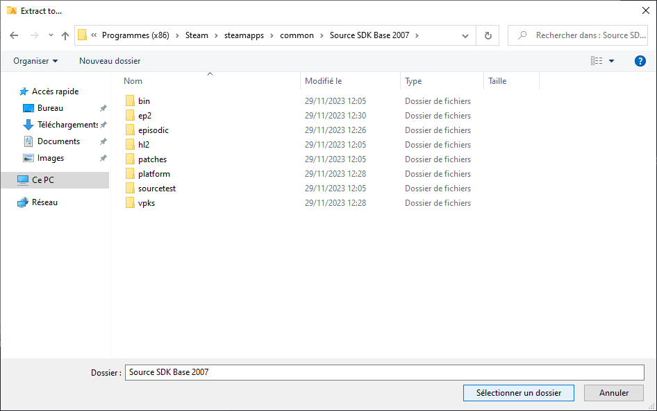The image size is (657, 411).
Task: Expand arrow after Steam breadcrumb
Action: 216,35
